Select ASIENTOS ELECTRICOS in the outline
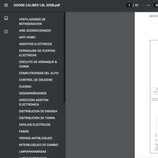This screenshot has height=158, width=158. pos(35,44)
